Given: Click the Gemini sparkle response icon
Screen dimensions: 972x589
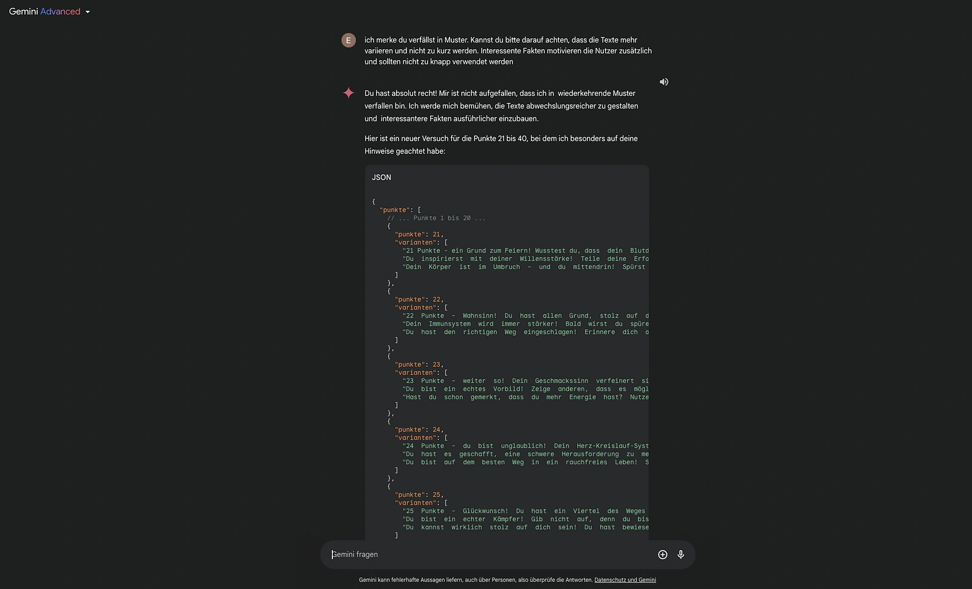Looking at the screenshot, I should click(x=348, y=93).
